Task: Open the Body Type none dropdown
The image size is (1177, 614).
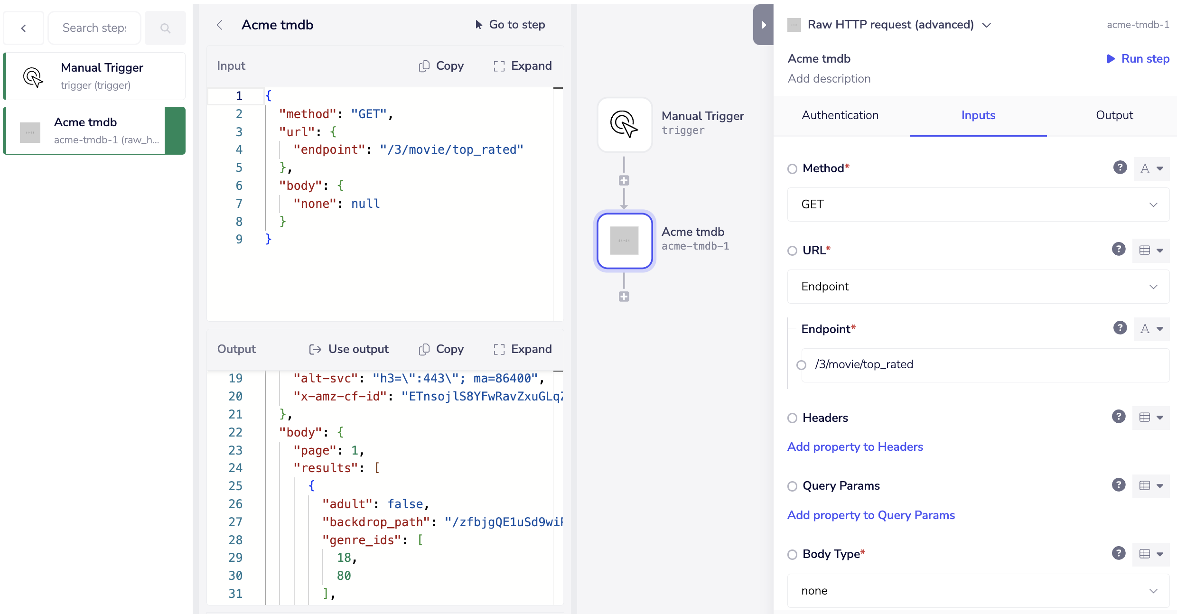Action: pos(978,591)
